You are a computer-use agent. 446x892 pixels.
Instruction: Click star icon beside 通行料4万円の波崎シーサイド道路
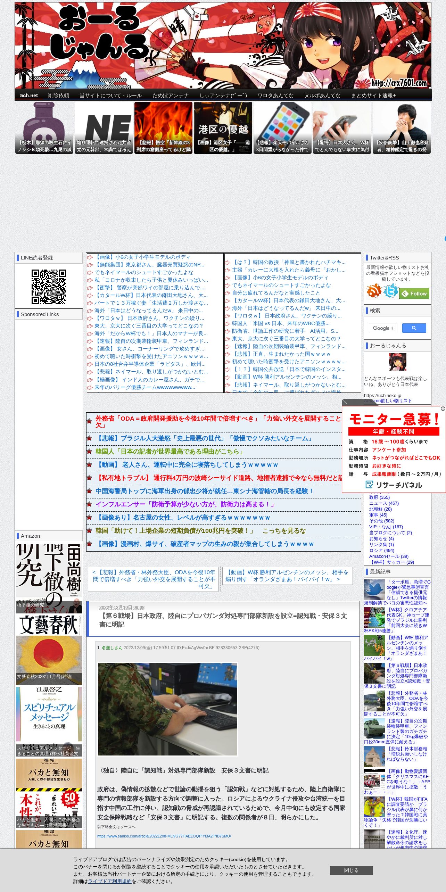[89, 478]
